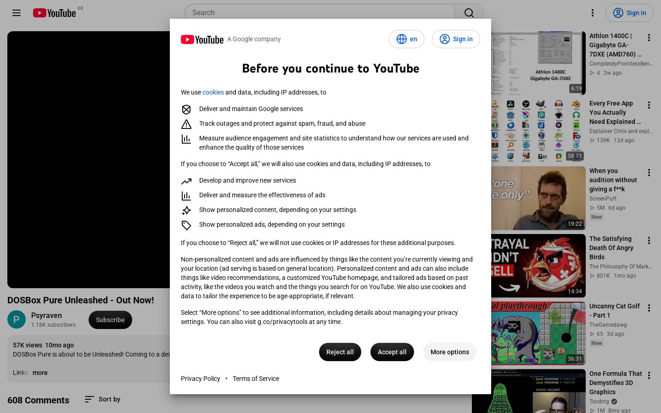Expand the description with more

click(x=40, y=373)
